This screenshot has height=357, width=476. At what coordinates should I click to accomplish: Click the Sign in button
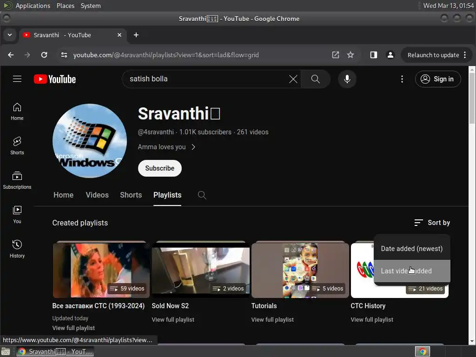438,79
